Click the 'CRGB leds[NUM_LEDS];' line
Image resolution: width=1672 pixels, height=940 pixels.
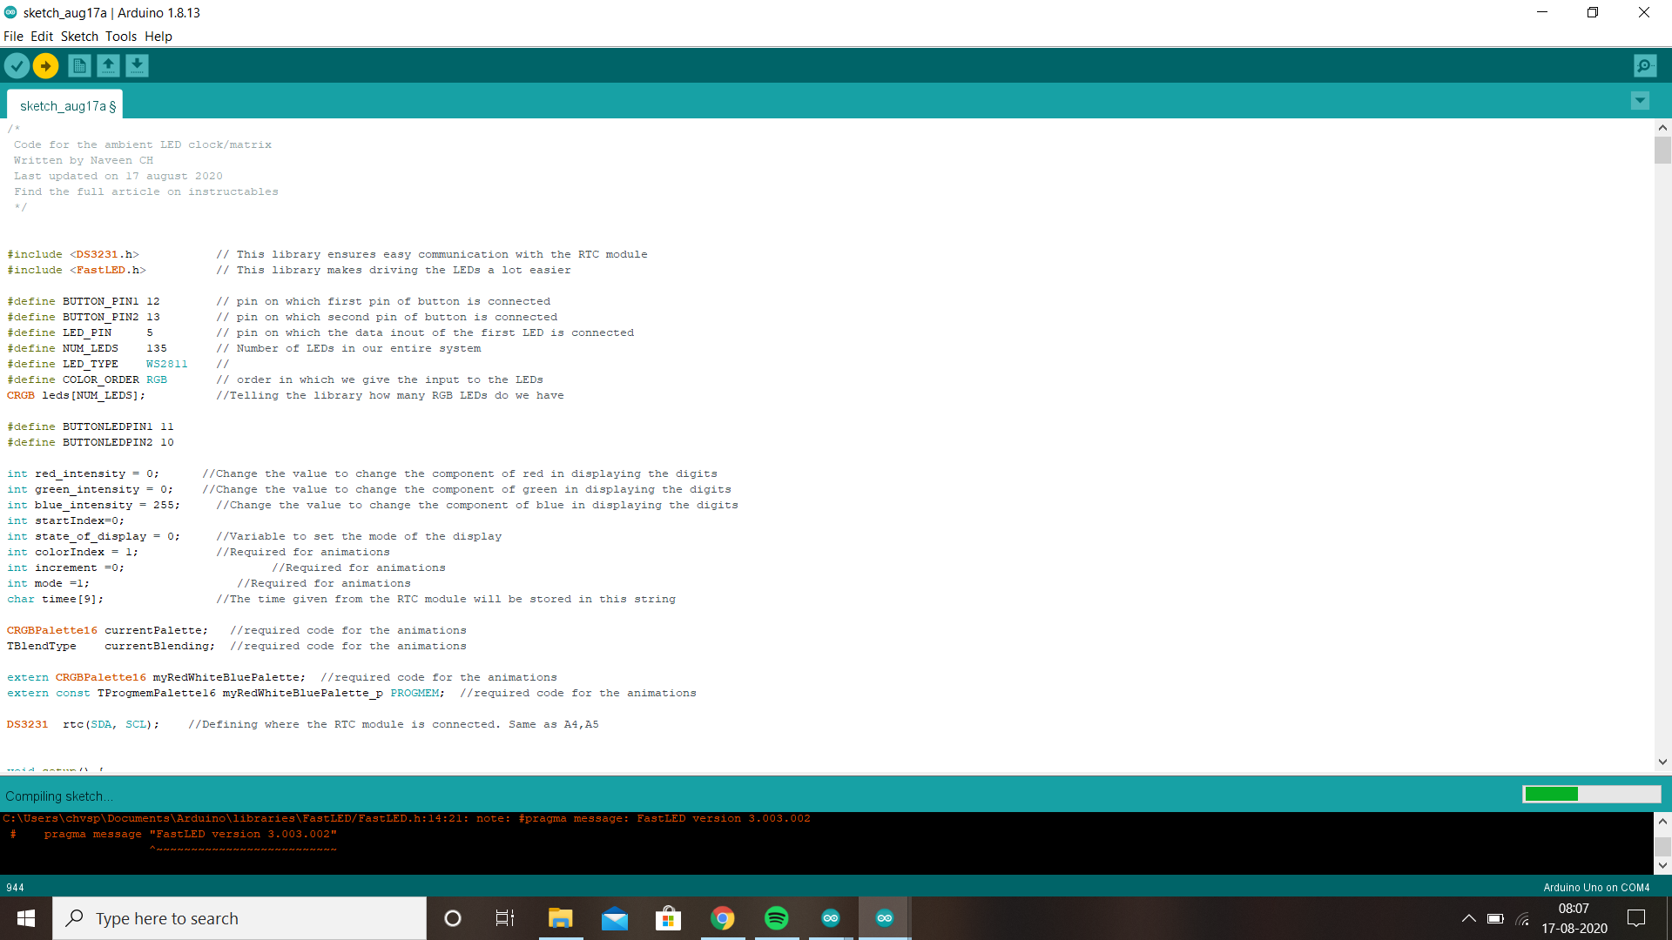click(76, 395)
